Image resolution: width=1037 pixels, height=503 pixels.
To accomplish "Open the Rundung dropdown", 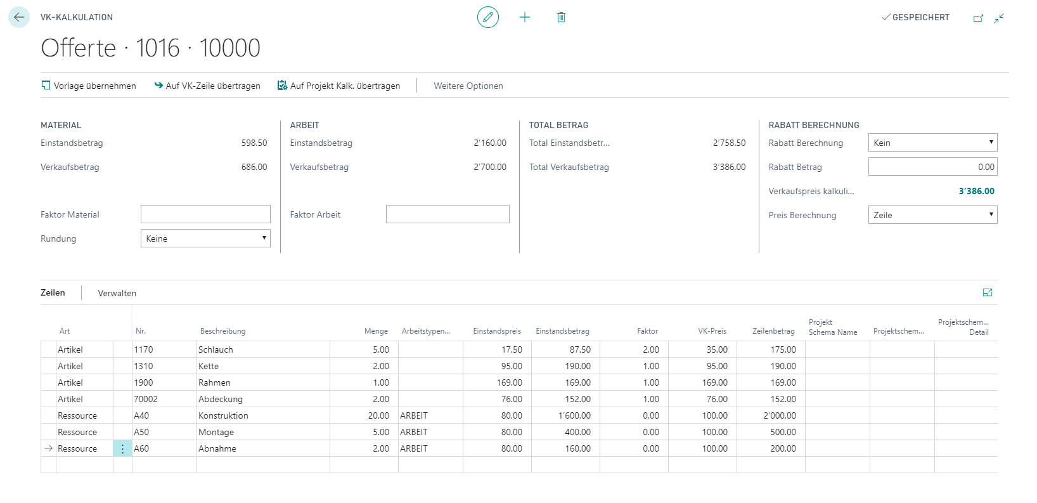I will pyautogui.click(x=205, y=238).
